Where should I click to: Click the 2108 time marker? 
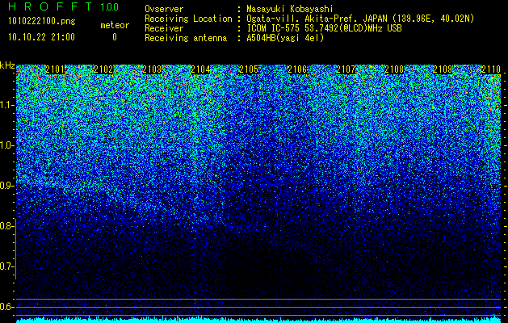[394, 69]
